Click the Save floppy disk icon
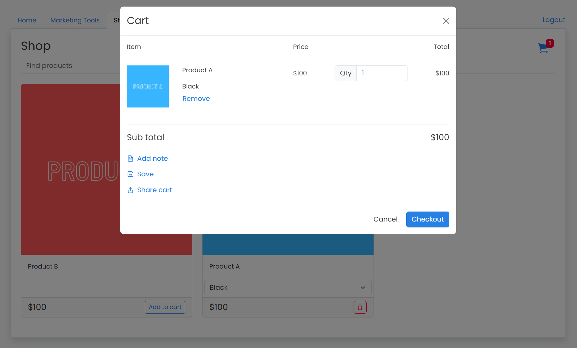Image resolution: width=577 pixels, height=348 pixels. tap(131, 174)
